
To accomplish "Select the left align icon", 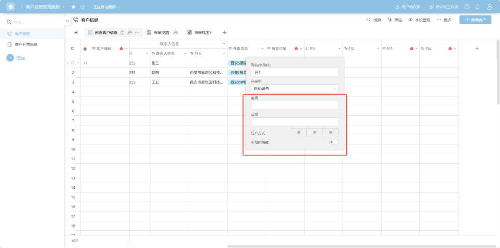I will pos(299,133).
